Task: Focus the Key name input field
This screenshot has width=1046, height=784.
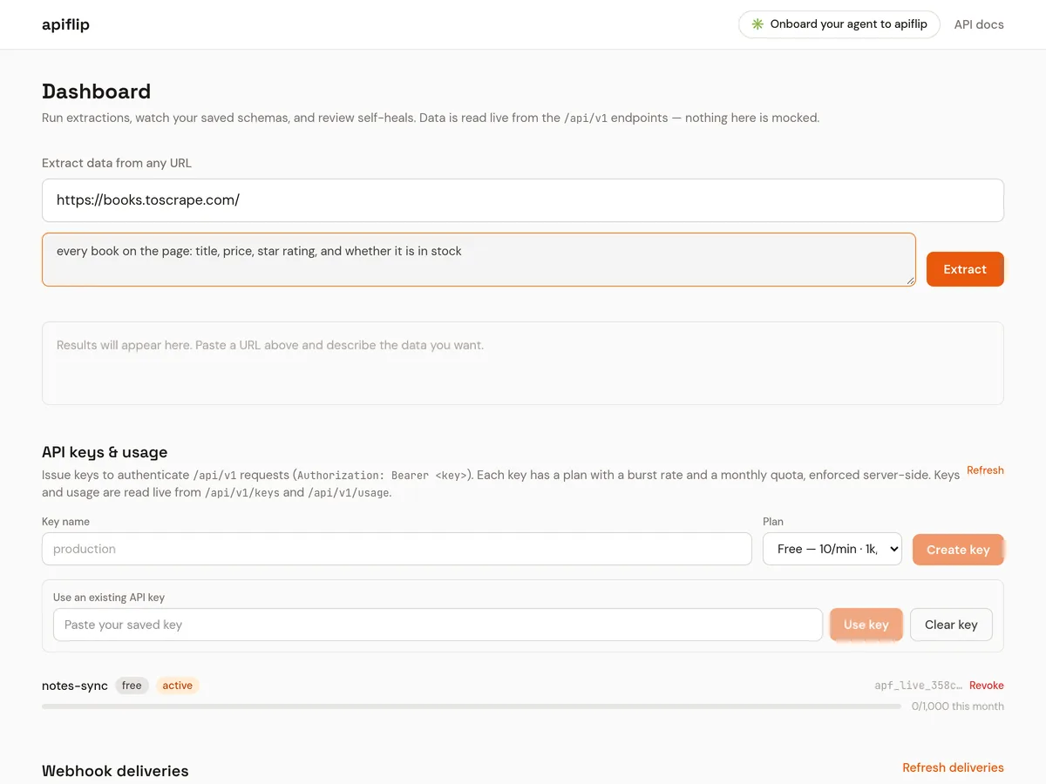Action: 397,549
